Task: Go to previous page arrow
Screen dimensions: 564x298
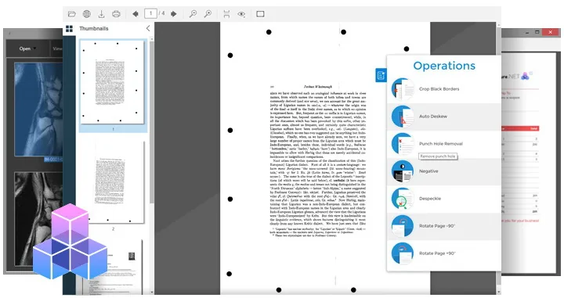Action: click(x=136, y=14)
